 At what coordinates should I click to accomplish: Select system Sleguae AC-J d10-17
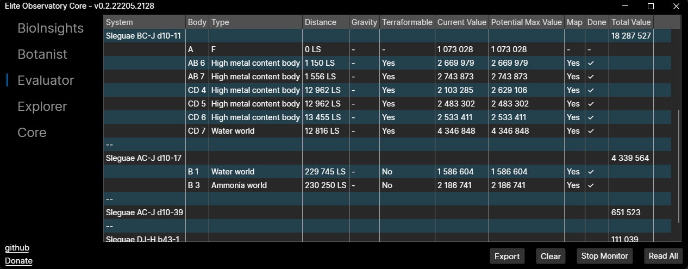pyautogui.click(x=143, y=158)
